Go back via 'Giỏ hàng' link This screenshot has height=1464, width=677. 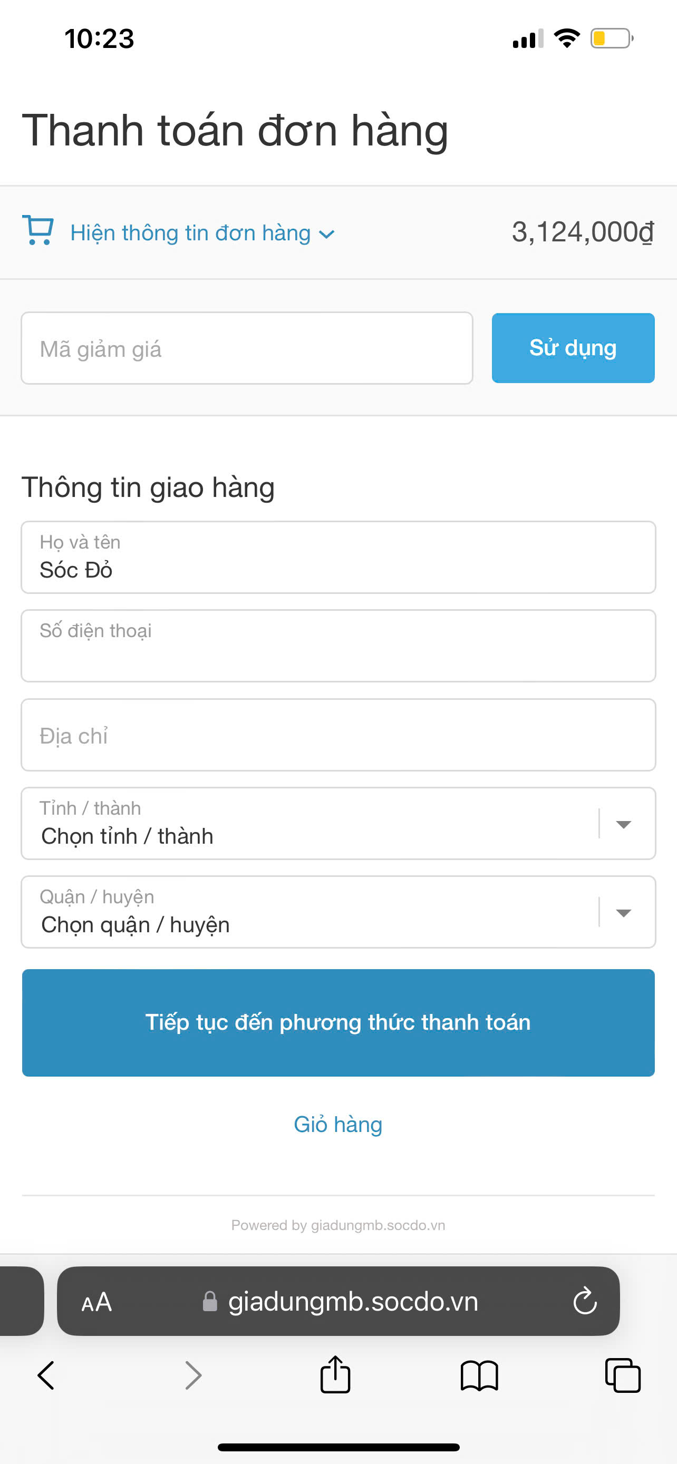[x=338, y=1125]
